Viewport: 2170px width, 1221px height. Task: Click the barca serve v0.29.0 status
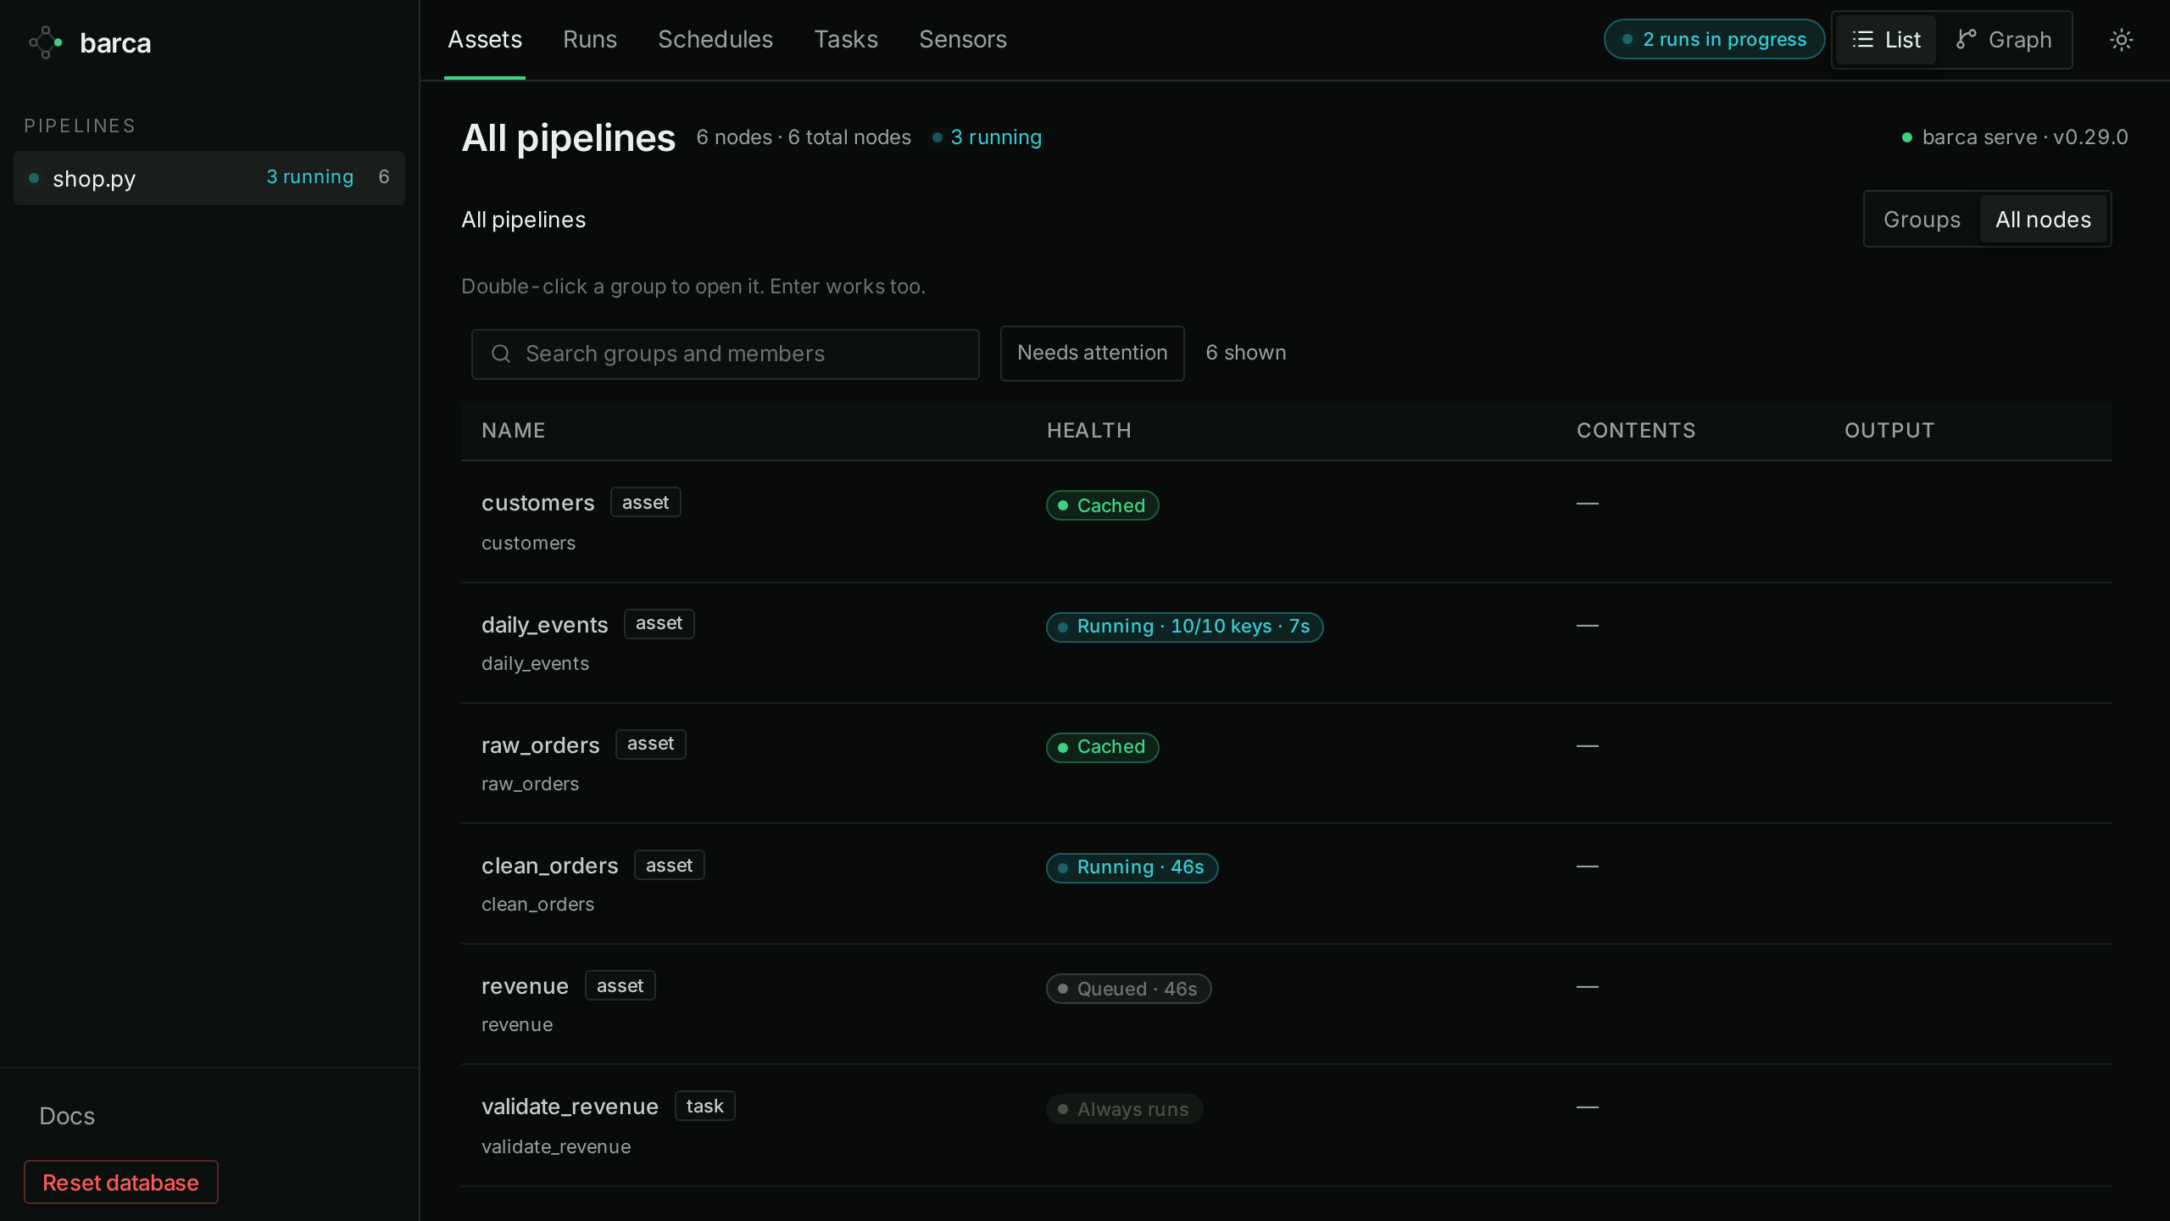tap(2015, 137)
